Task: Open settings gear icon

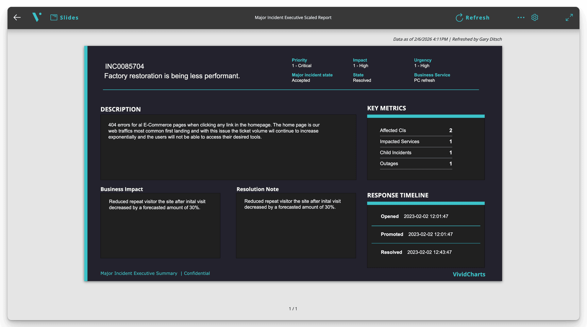Action: click(535, 17)
